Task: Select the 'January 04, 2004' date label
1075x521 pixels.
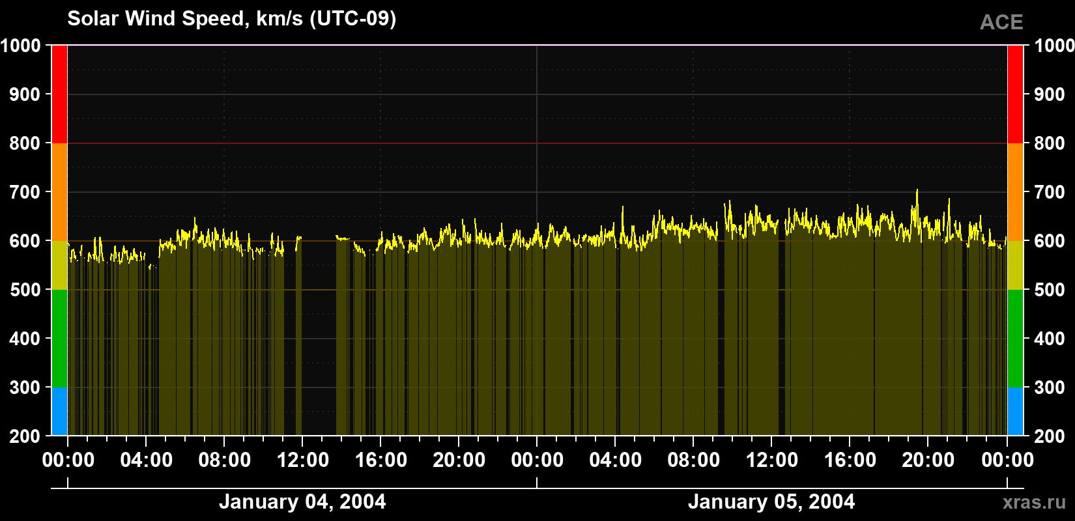Action: tap(302, 501)
